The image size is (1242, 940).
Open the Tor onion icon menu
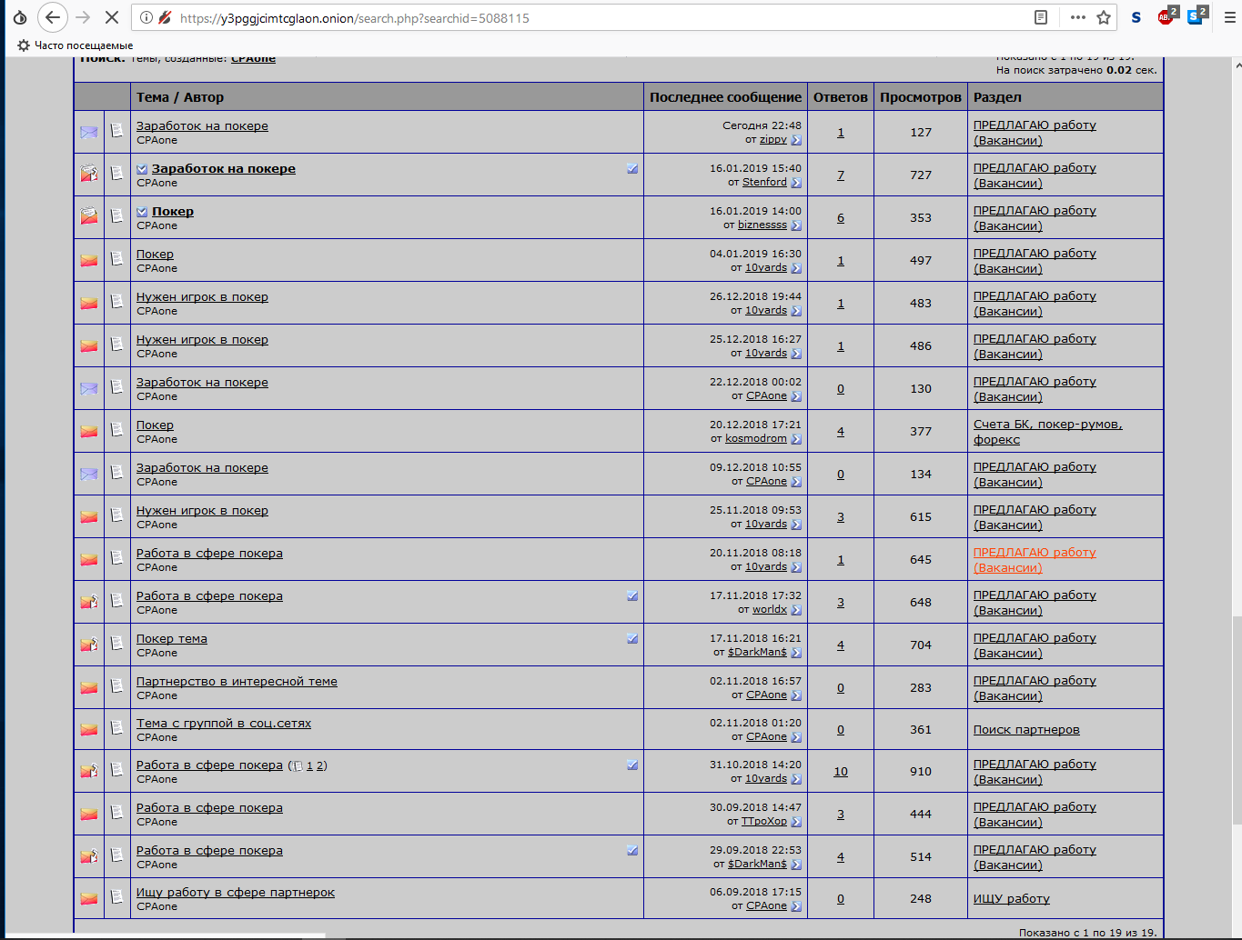(19, 17)
